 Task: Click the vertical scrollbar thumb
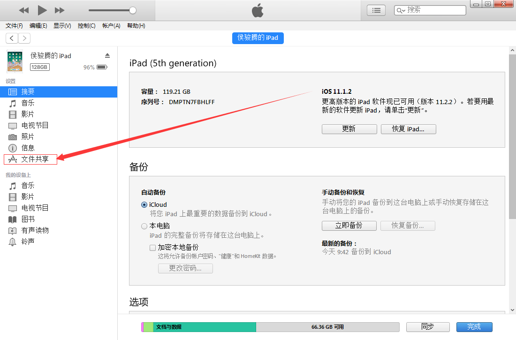point(512,136)
